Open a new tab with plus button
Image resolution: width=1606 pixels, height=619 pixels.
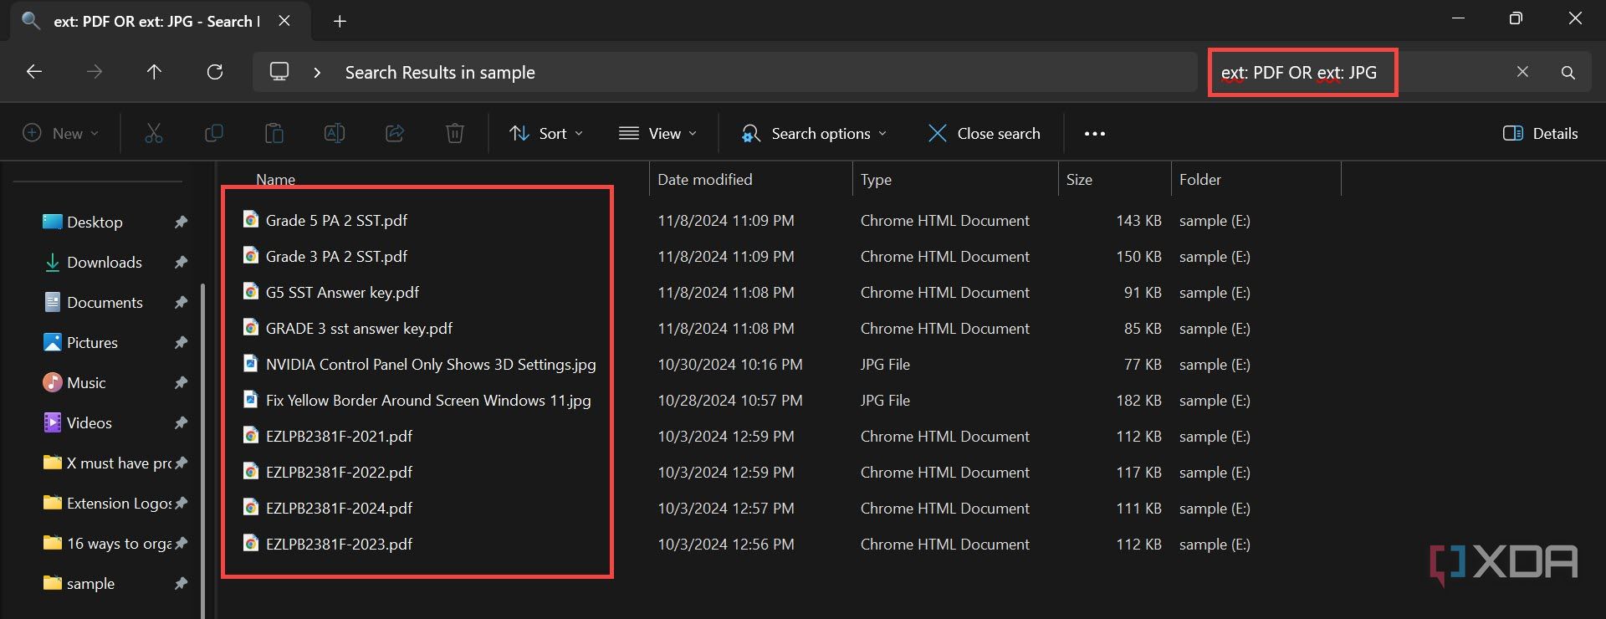(340, 21)
